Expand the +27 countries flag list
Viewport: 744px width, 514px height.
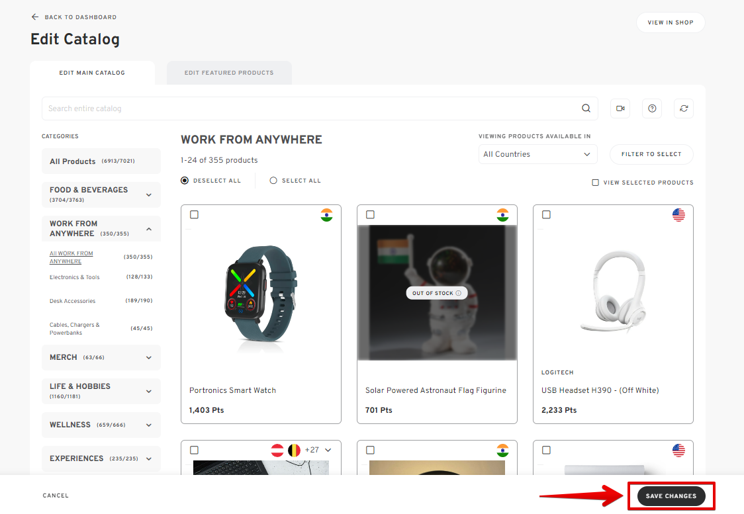(328, 450)
